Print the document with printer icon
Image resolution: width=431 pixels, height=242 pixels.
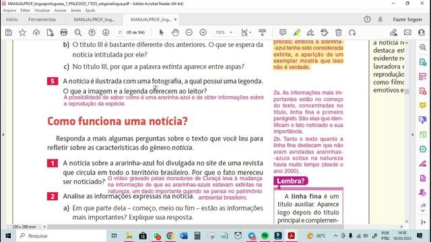click(x=64, y=32)
